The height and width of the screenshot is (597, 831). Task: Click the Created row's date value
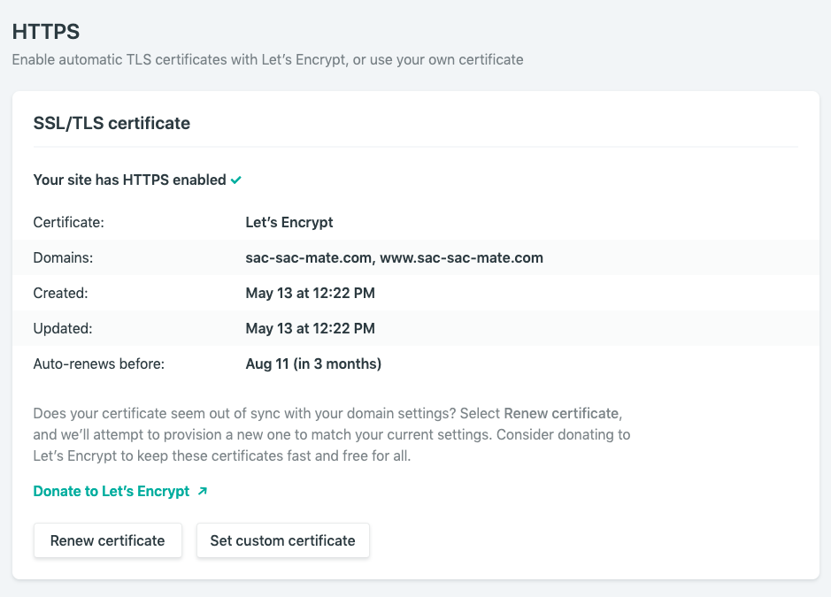click(x=310, y=293)
